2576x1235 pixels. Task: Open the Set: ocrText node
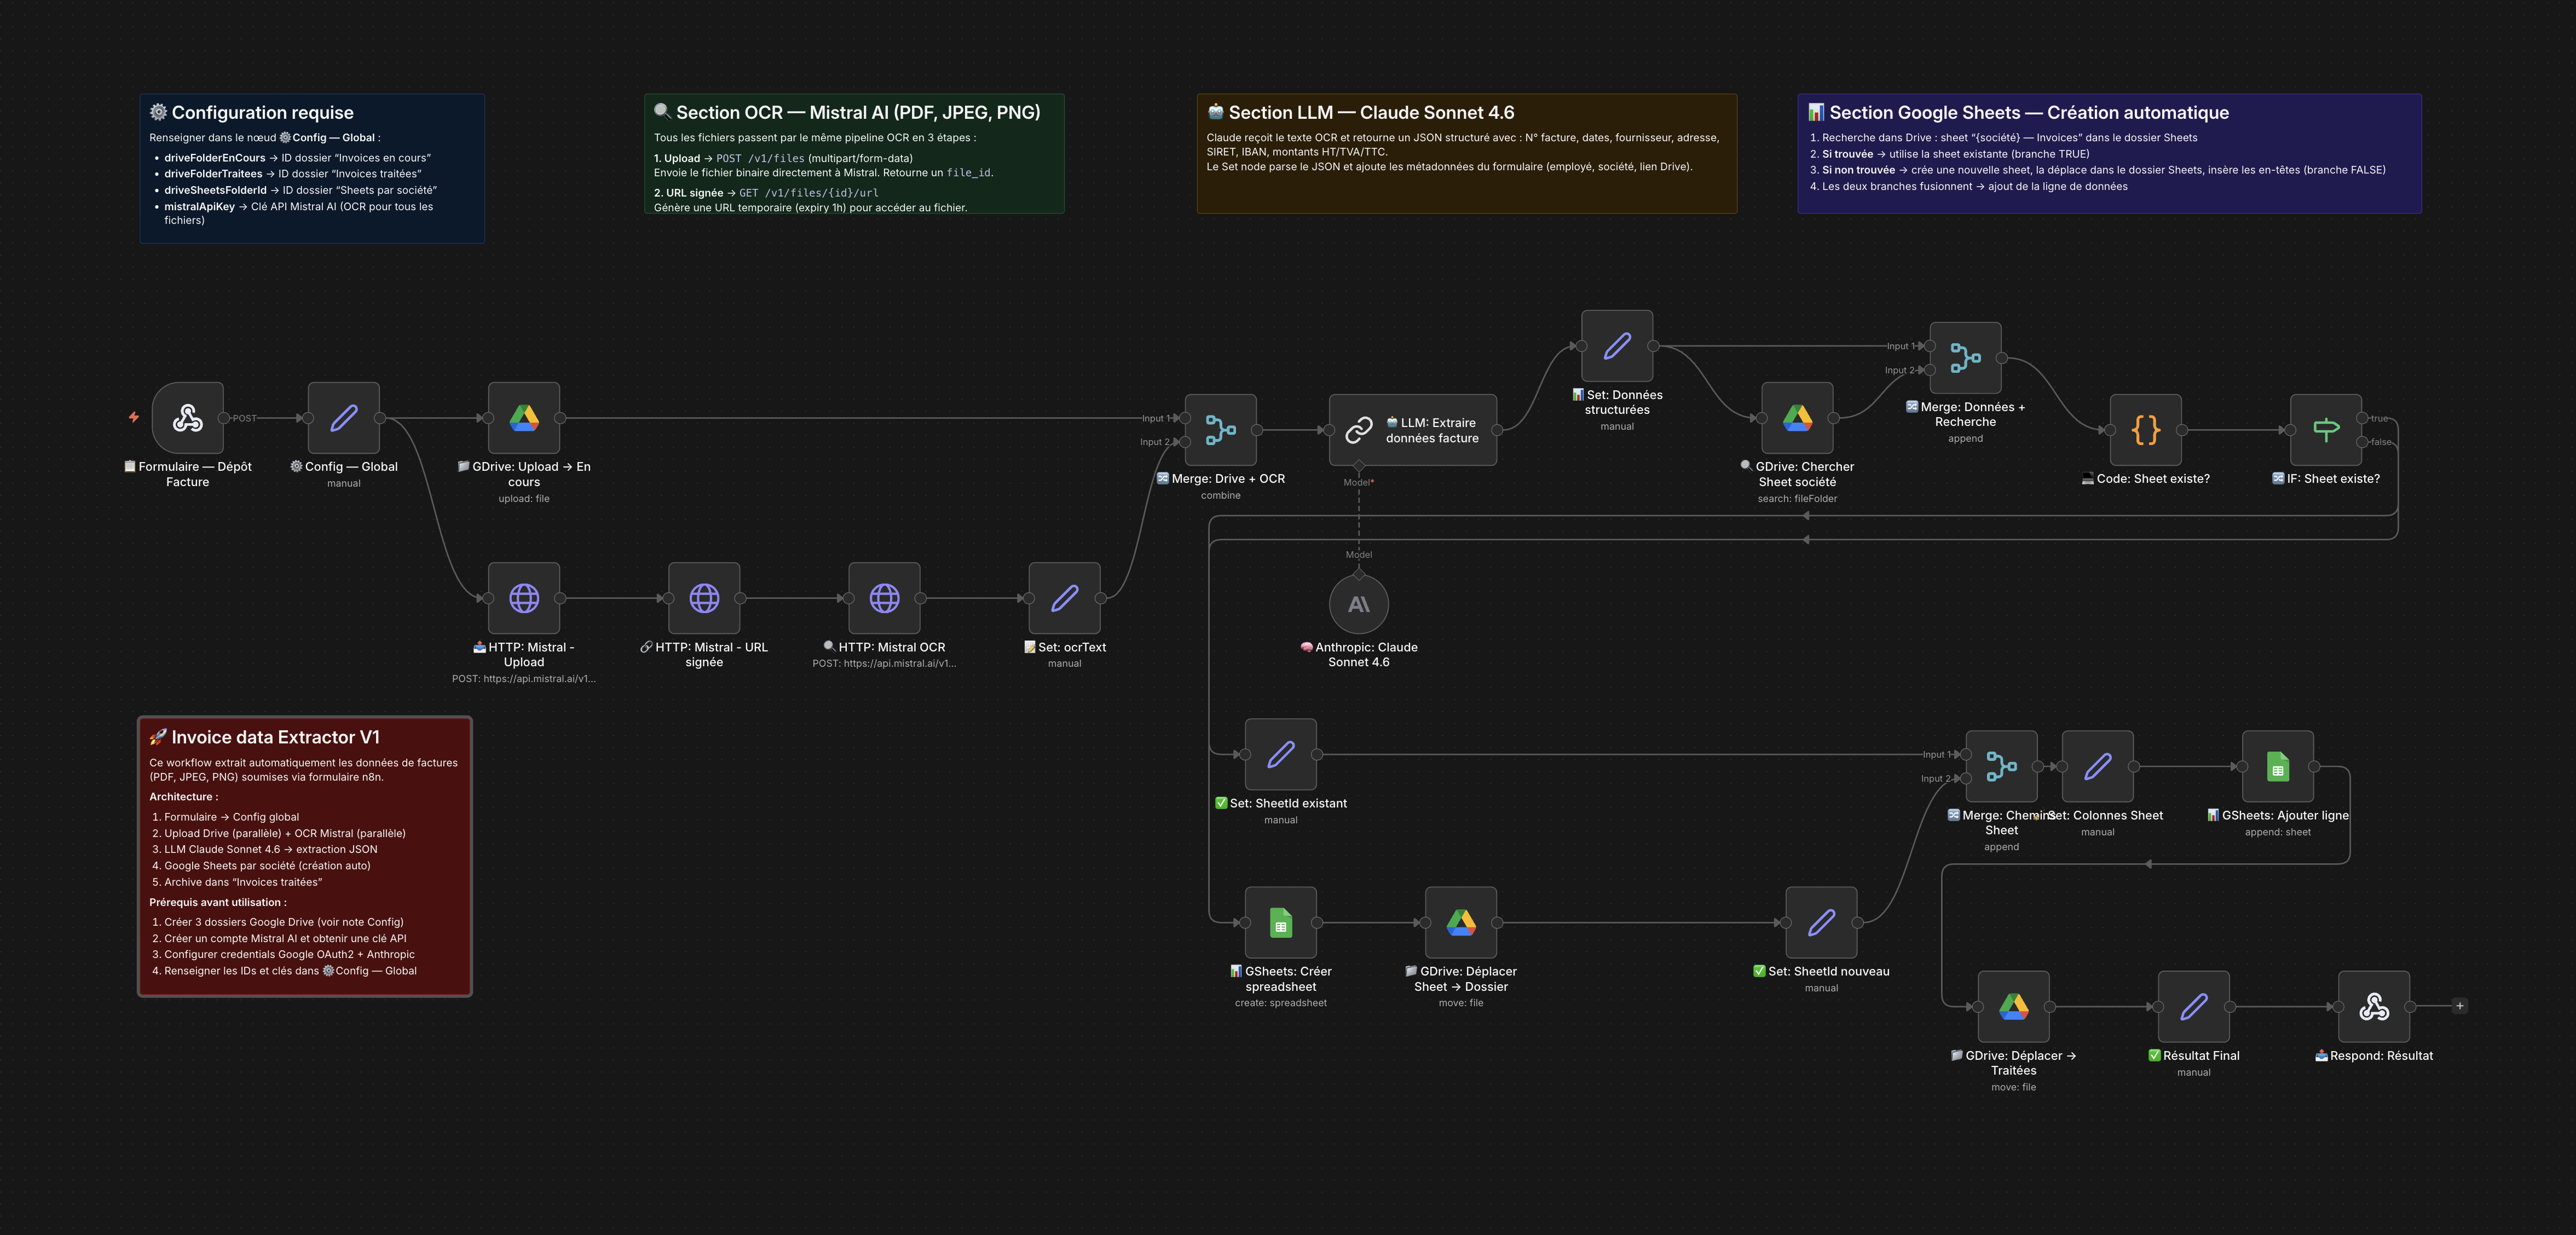tap(1065, 598)
